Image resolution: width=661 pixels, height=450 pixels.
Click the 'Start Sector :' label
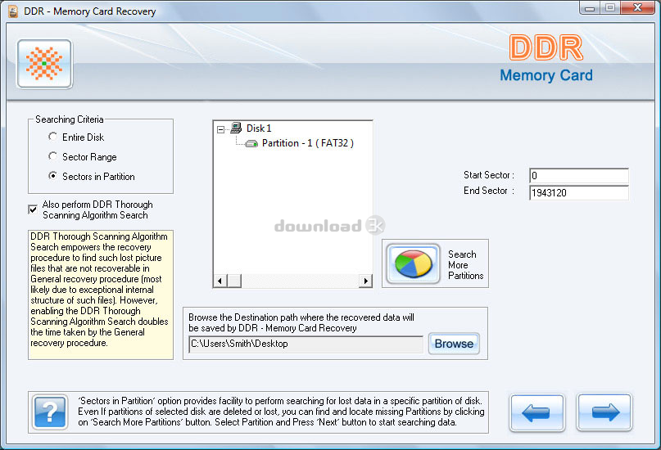pyautogui.click(x=489, y=175)
